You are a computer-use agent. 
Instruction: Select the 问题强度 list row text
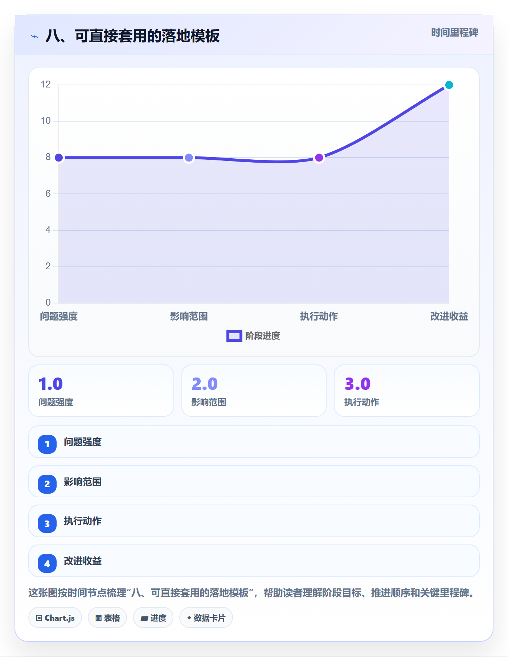pos(83,442)
